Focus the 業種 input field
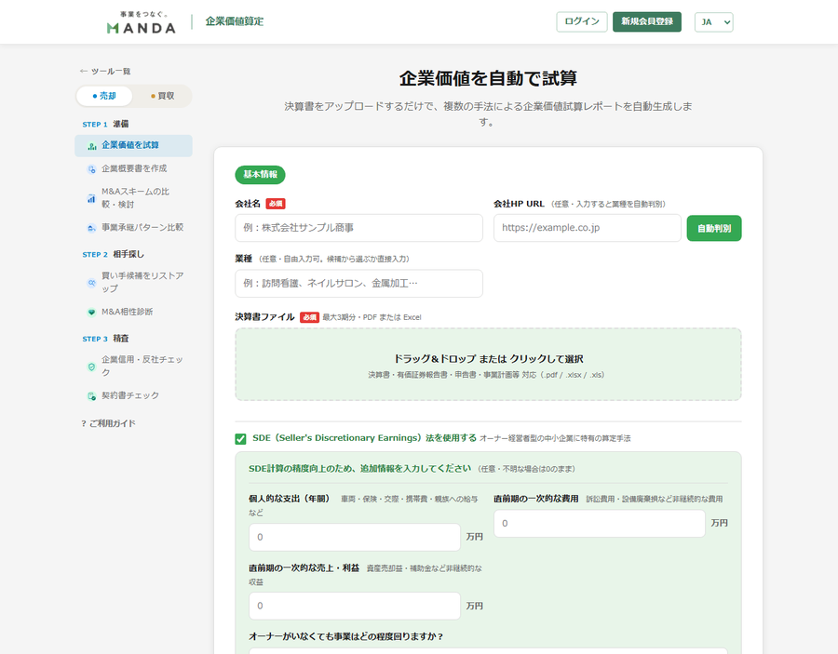This screenshot has width=838, height=654. coord(358,284)
